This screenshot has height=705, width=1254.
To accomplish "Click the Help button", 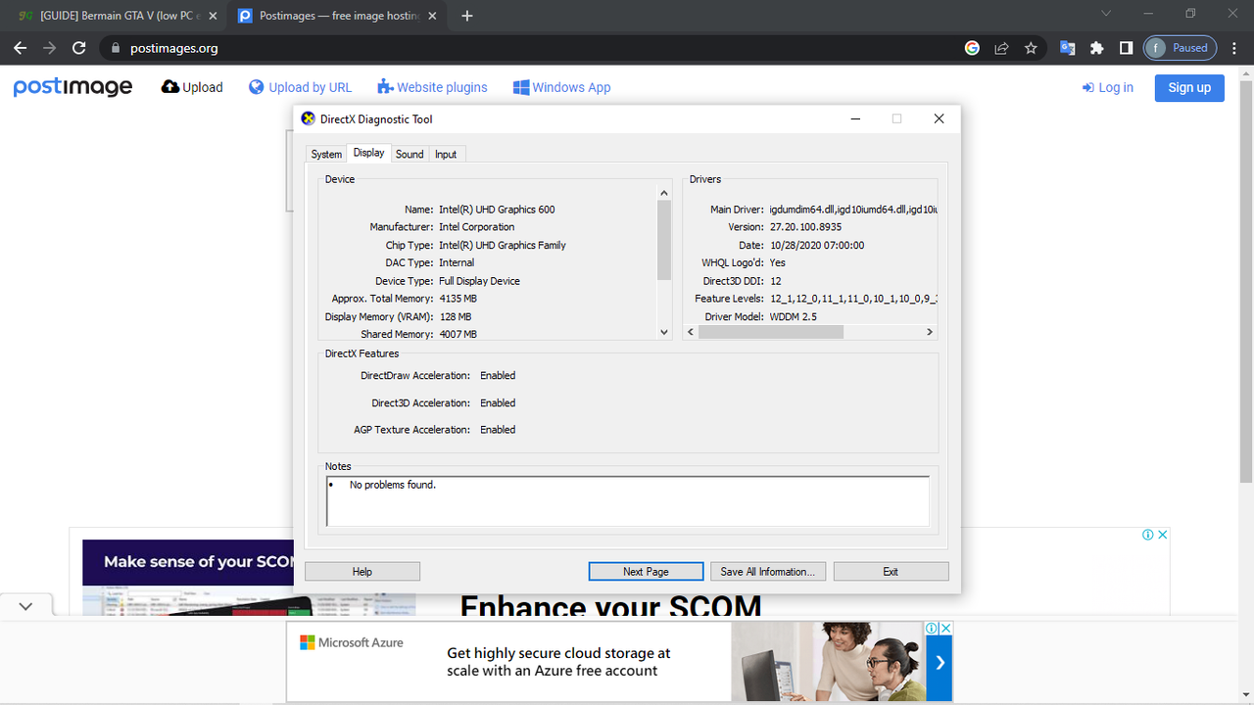I will pos(362,572).
